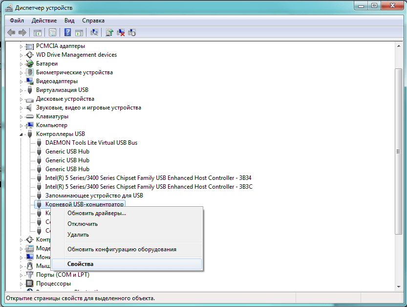
Task: Select the WD Drive Management devices icon
Action: click(x=30, y=55)
